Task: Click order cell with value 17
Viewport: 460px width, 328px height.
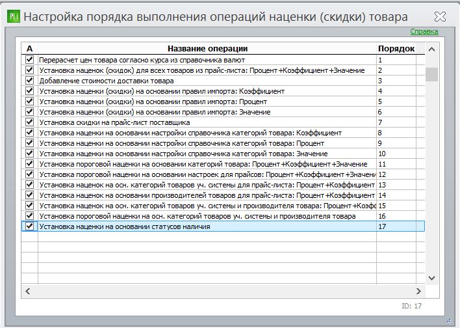Action: pyautogui.click(x=396, y=226)
